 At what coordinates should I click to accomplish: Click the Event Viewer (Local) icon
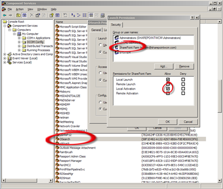click(x=9, y=58)
